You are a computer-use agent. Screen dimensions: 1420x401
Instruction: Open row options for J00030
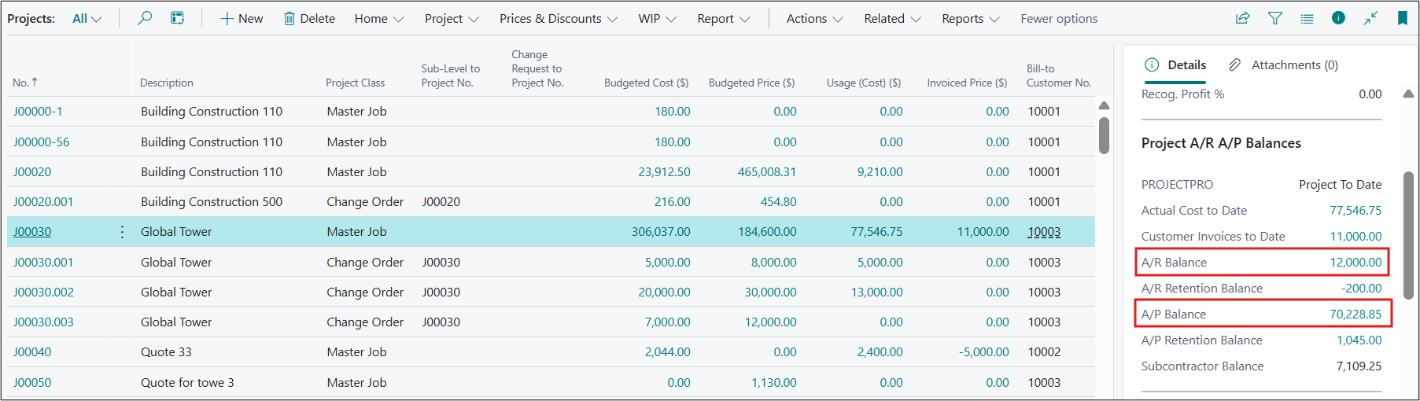pos(122,232)
